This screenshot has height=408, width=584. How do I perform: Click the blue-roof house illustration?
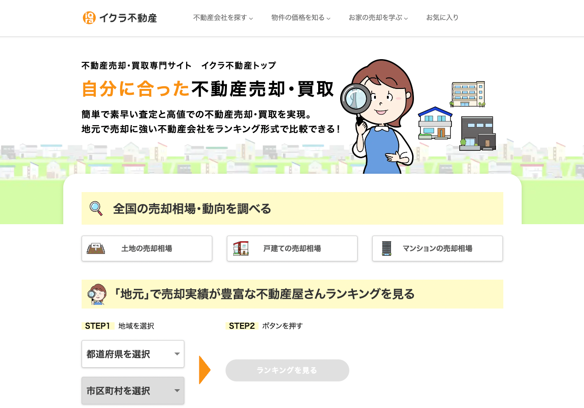point(435,123)
